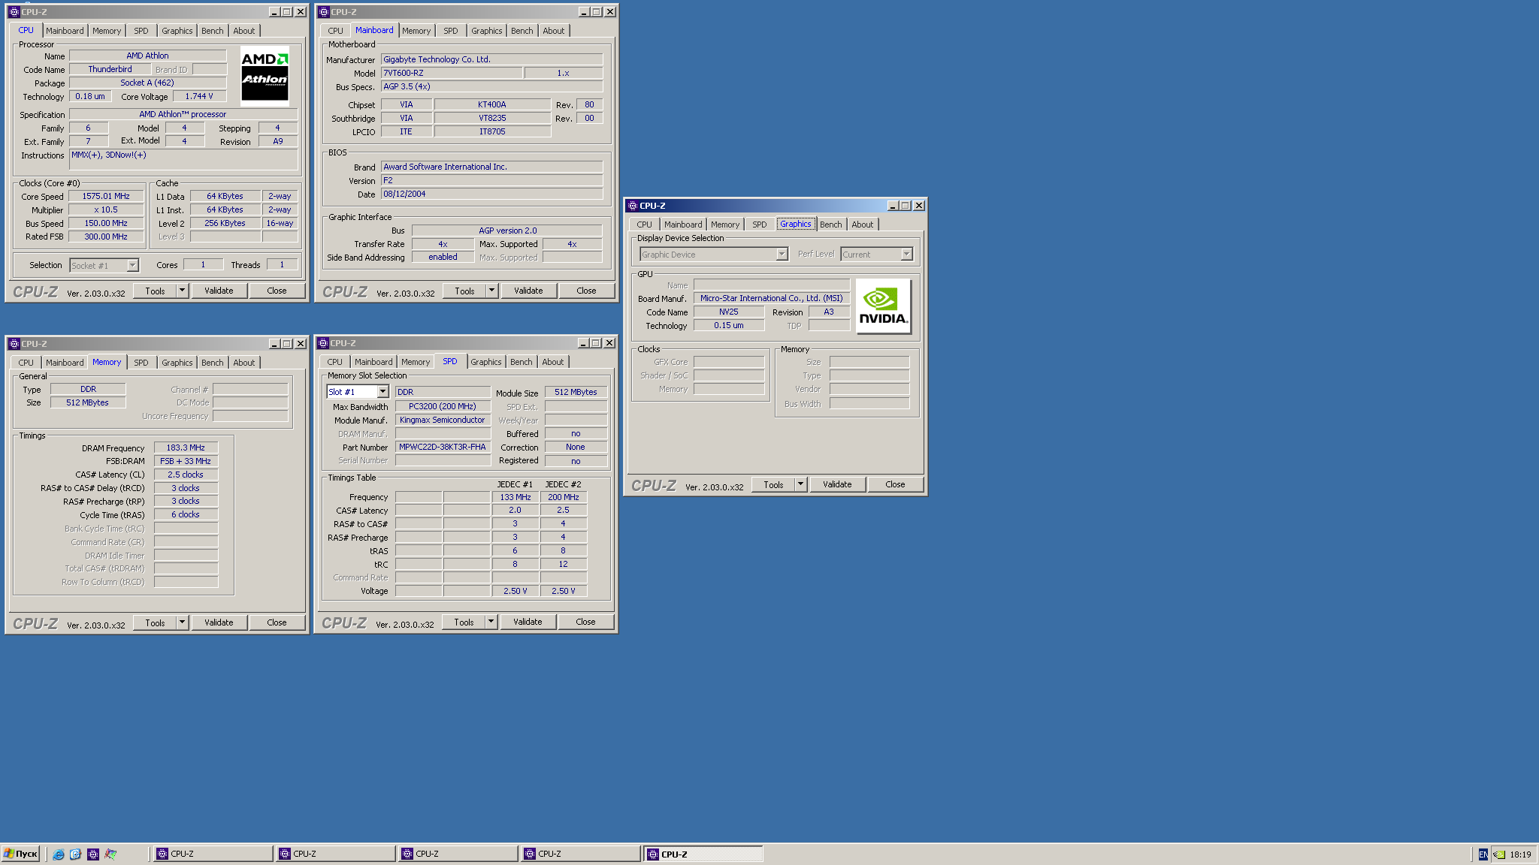Launch CPU-Z from the quick launch bar
The image size is (1539, 865).
[93, 854]
